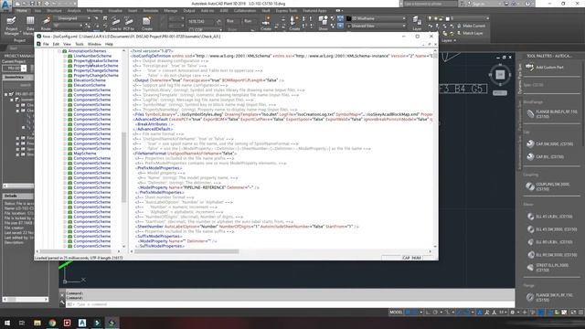585x329 pixels.
Task: Select the CAP SW 3000 part
Action: point(549,143)
